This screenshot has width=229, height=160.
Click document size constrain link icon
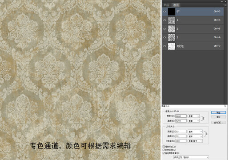pyautogui.click(x=207, y=134)
